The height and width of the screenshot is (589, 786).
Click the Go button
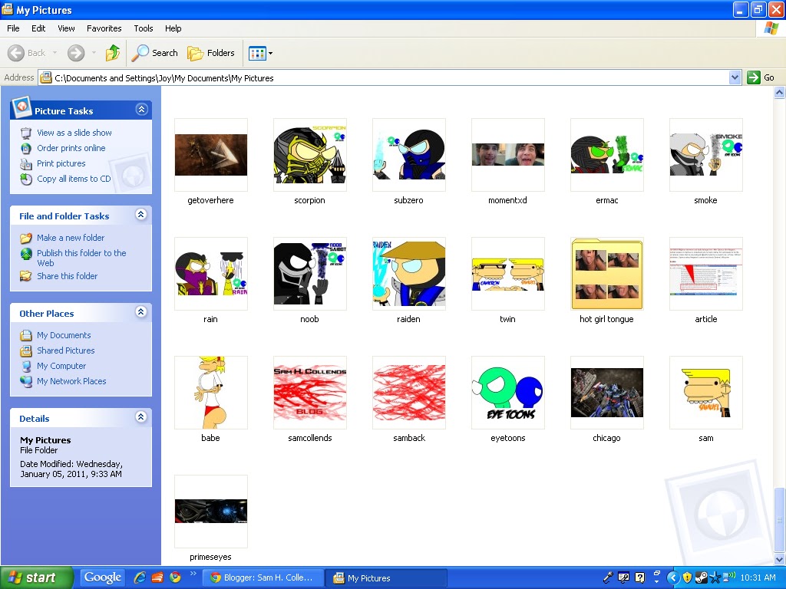pyautogui.click(x=761, y=77)
